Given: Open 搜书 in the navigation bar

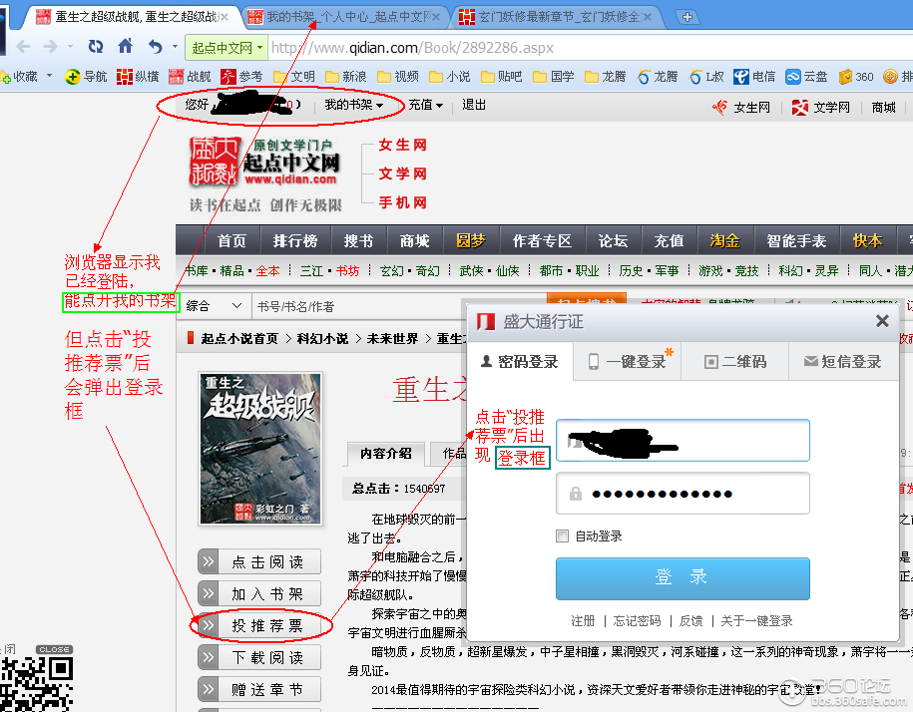Looking at the screenshot, I should 358,241.
